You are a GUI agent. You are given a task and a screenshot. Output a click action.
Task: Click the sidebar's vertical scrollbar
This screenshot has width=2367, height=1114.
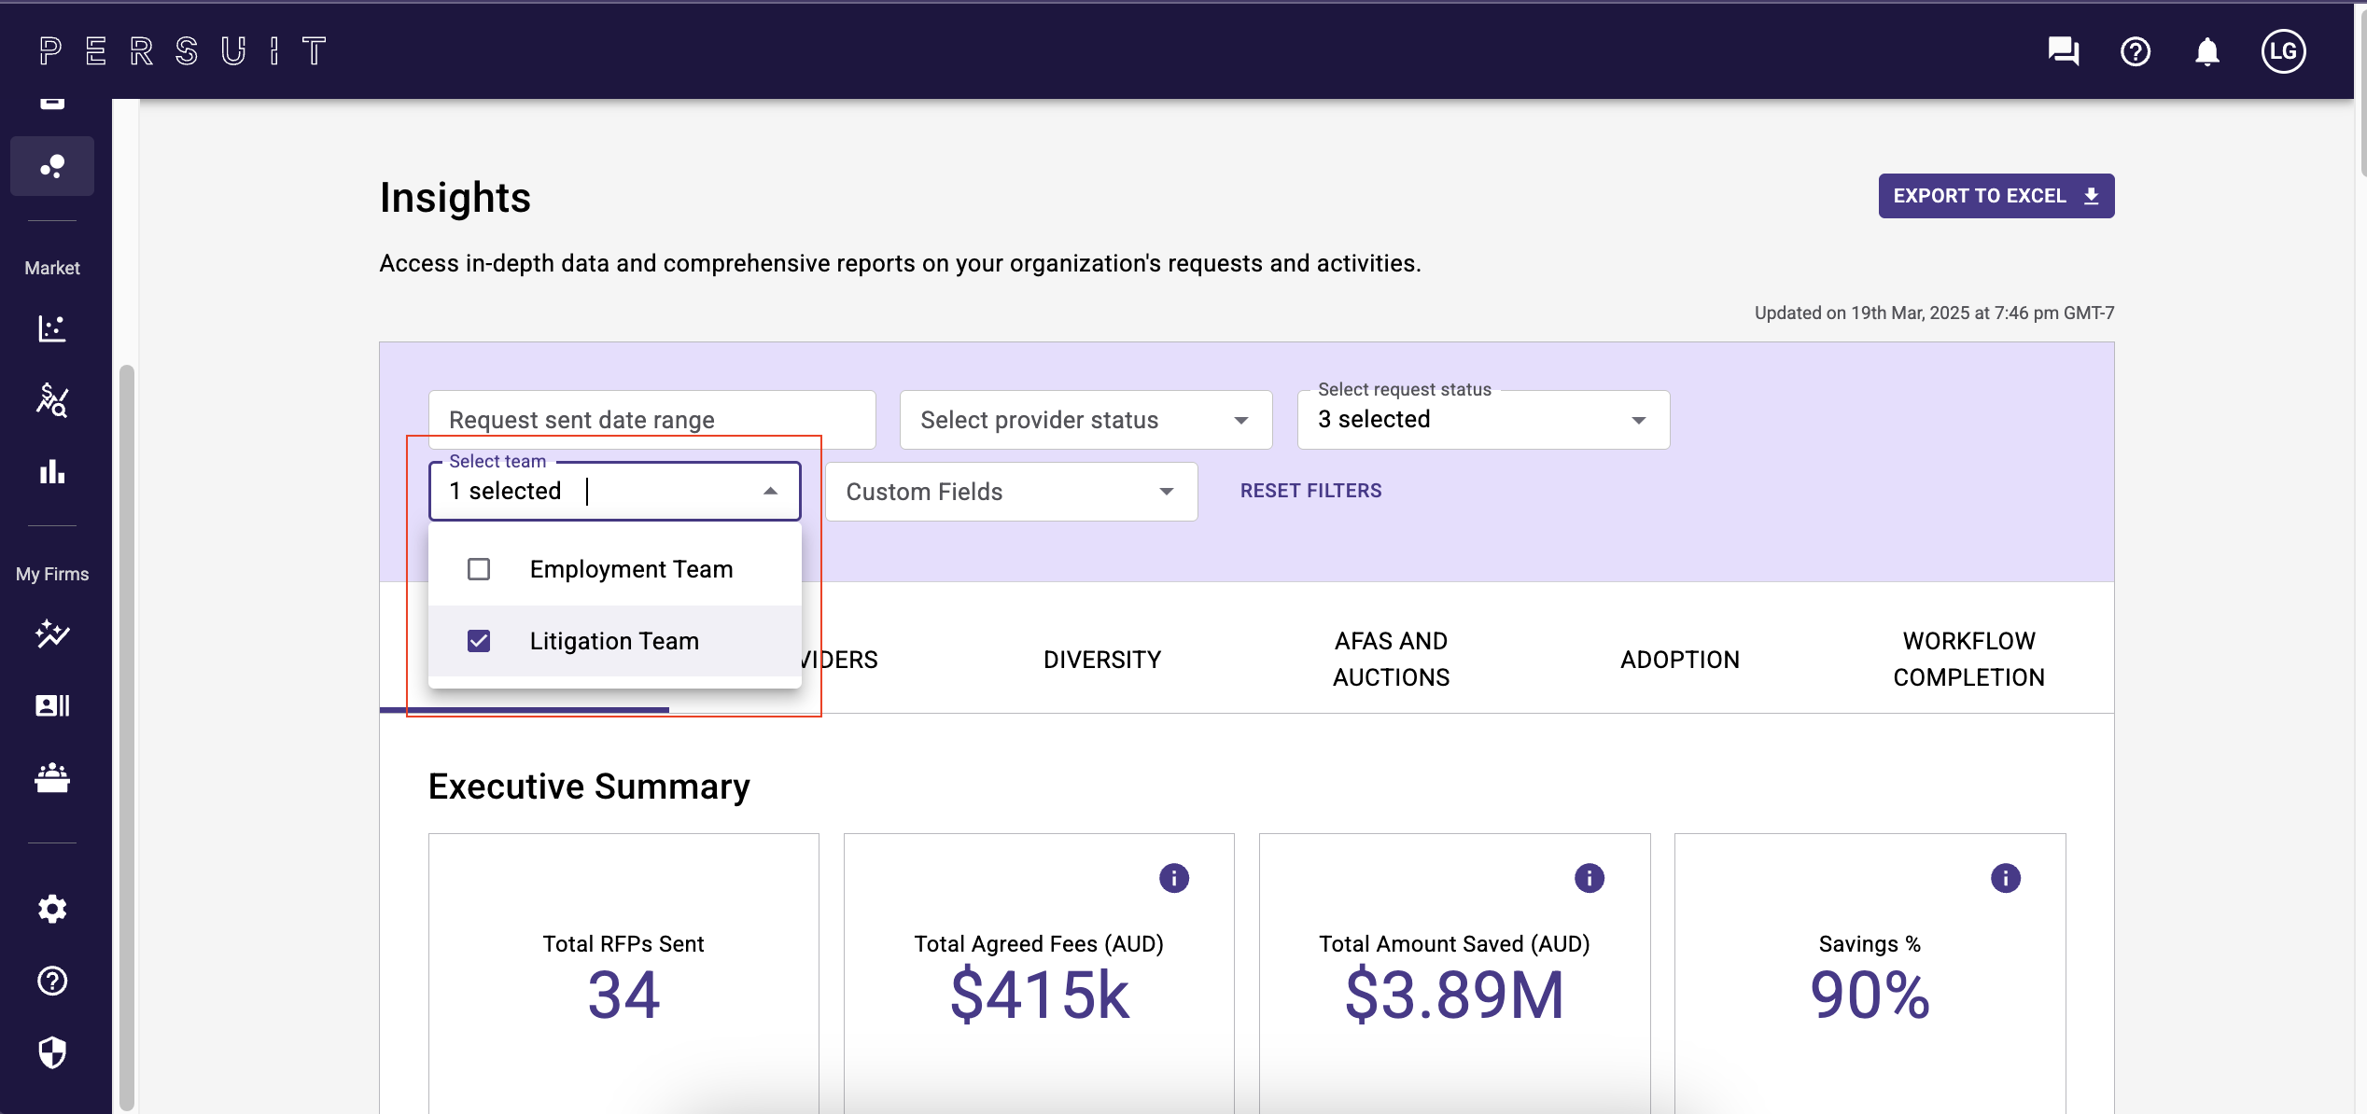point(126,737)
